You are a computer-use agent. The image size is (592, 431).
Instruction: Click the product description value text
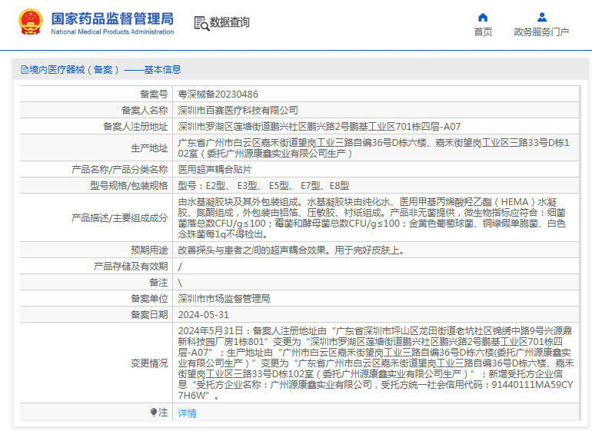click(372, 217)
